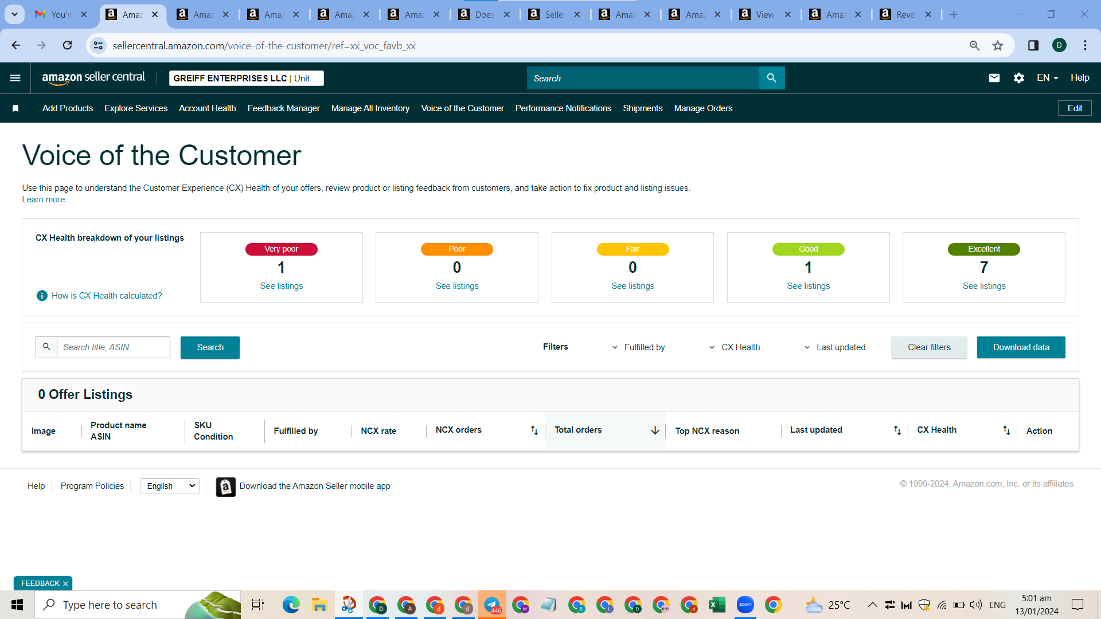Open the tab search dropdown arrow
This screenshot has height=619, width=1101.
tap(14, 14)
